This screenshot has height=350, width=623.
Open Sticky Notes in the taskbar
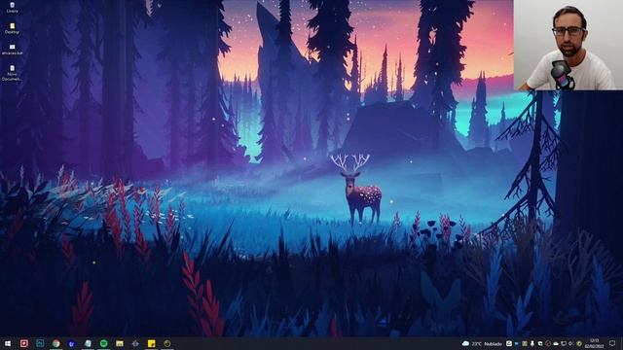point(152,343)
